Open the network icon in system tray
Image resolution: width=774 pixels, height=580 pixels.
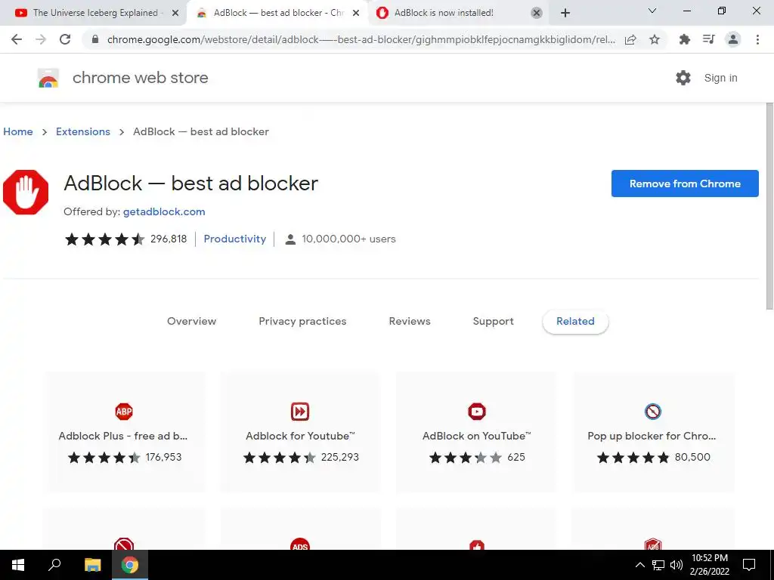click(x=658, y=565)
